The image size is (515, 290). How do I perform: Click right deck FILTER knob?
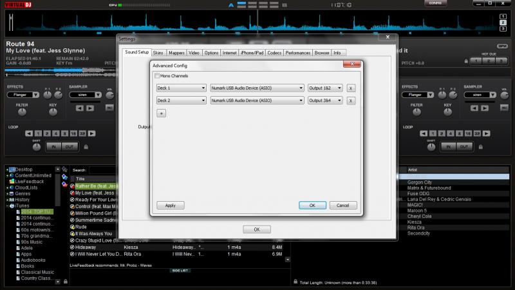tap(417, 112)
